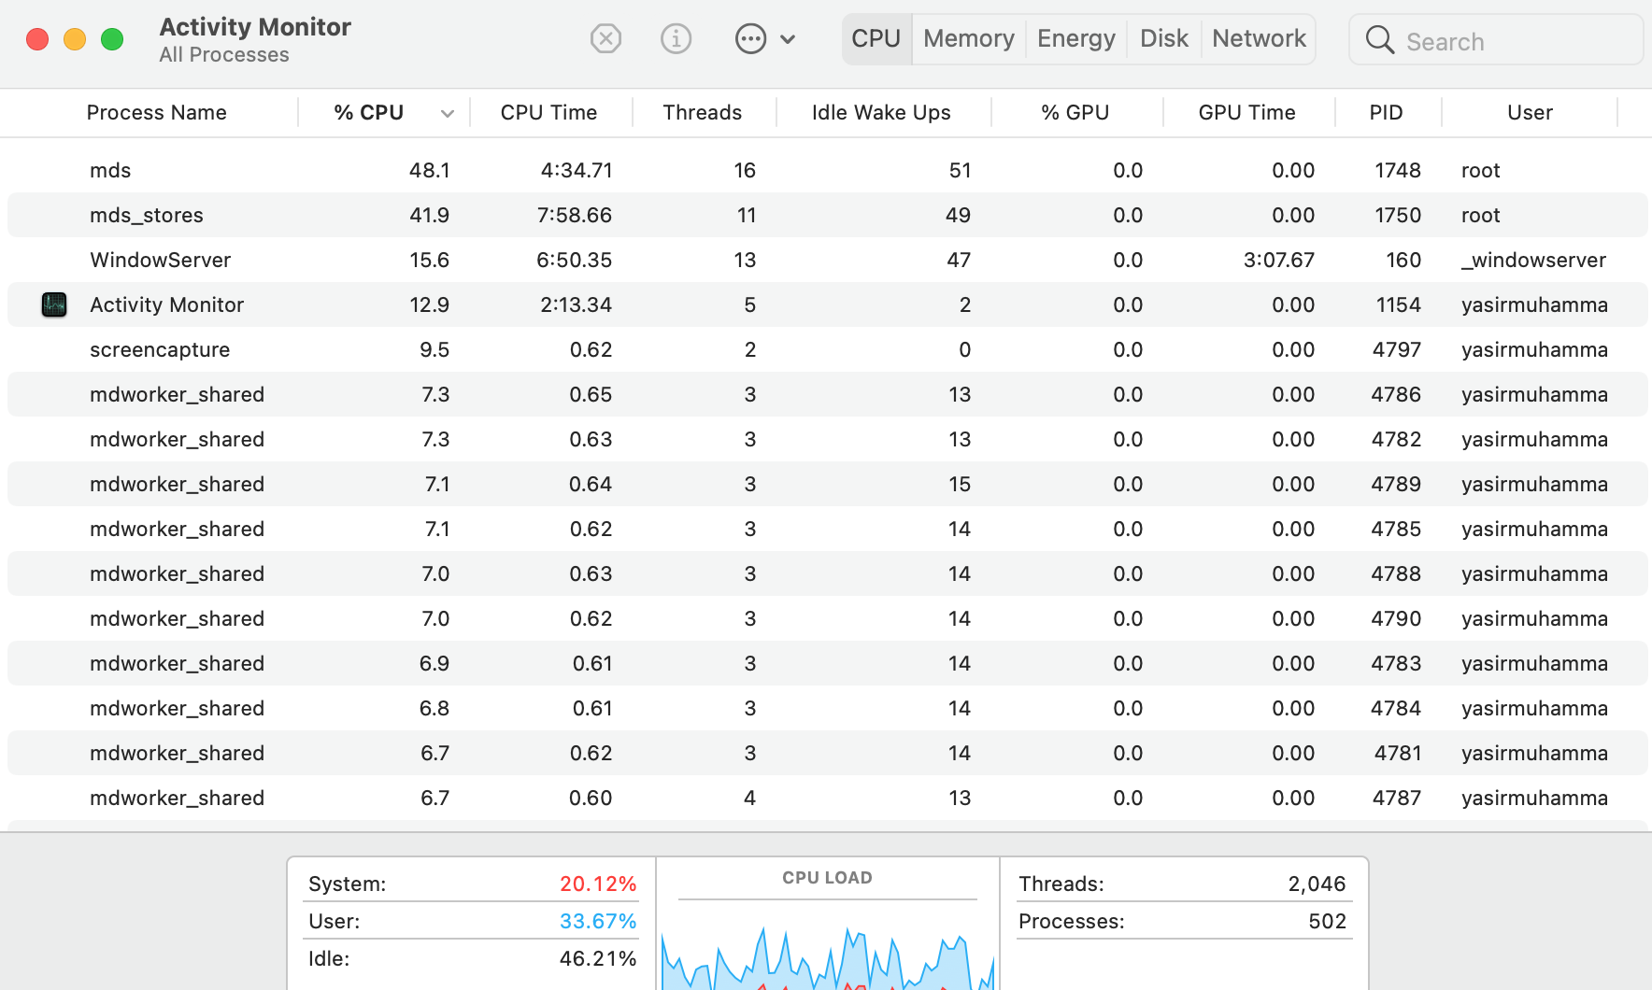
Task: Click the All Processes subtitle
Action: pyautogui.click(x=224, y=55)
